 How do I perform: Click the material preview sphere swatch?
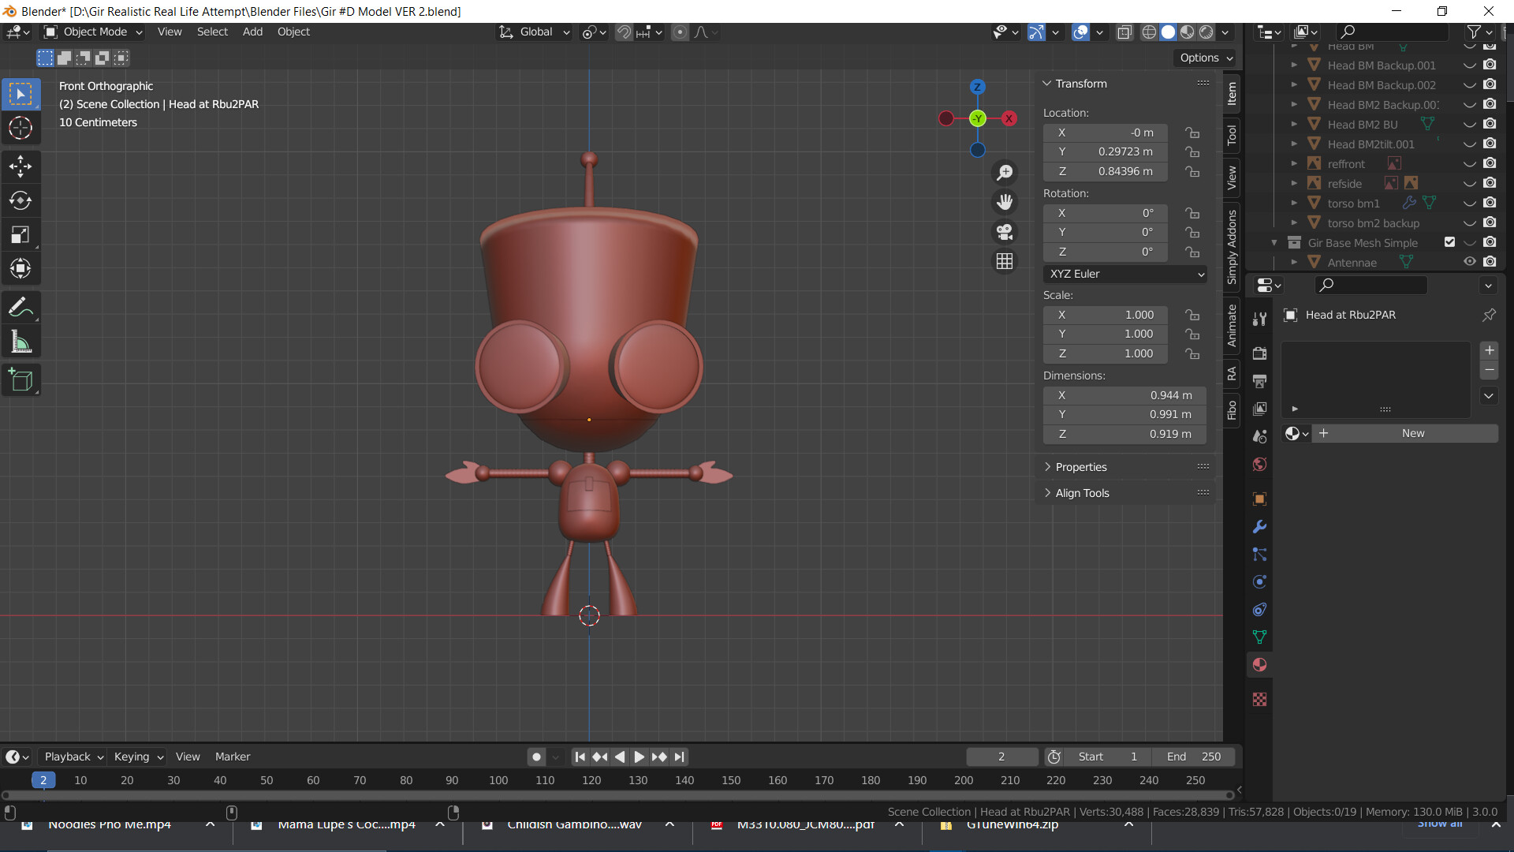tap(1293, 433)
